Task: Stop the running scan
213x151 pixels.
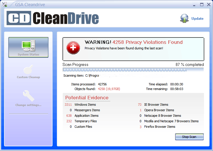Action: pyautogui.click(x=189, y=137)
